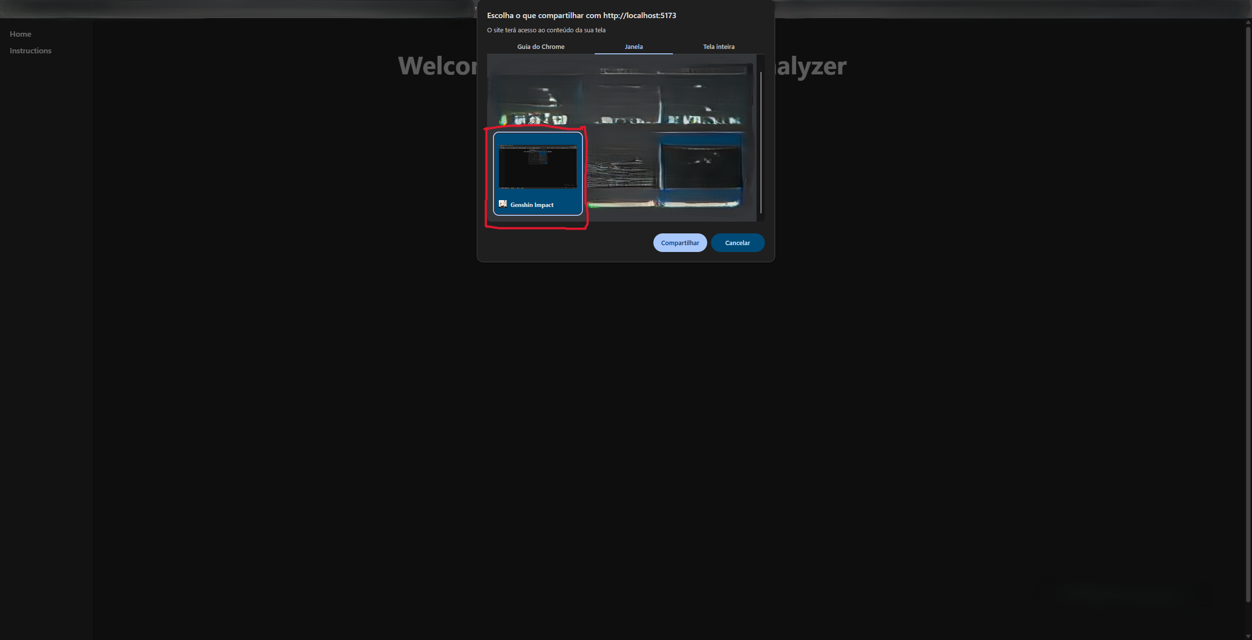
Task: Select the Genshin Impact window thumbnail
Action: [537, 173]
